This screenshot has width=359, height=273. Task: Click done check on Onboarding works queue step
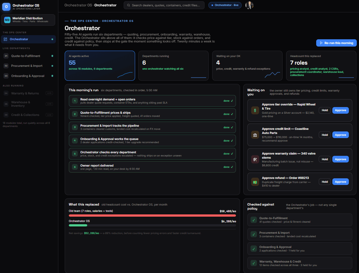tap(228, 141)
